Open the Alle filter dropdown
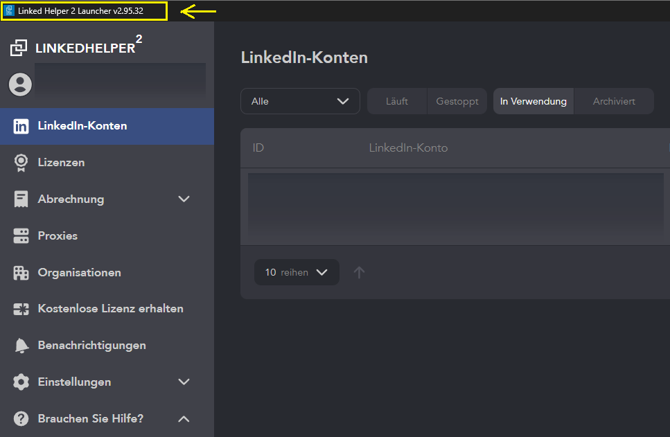 point(300,101)
